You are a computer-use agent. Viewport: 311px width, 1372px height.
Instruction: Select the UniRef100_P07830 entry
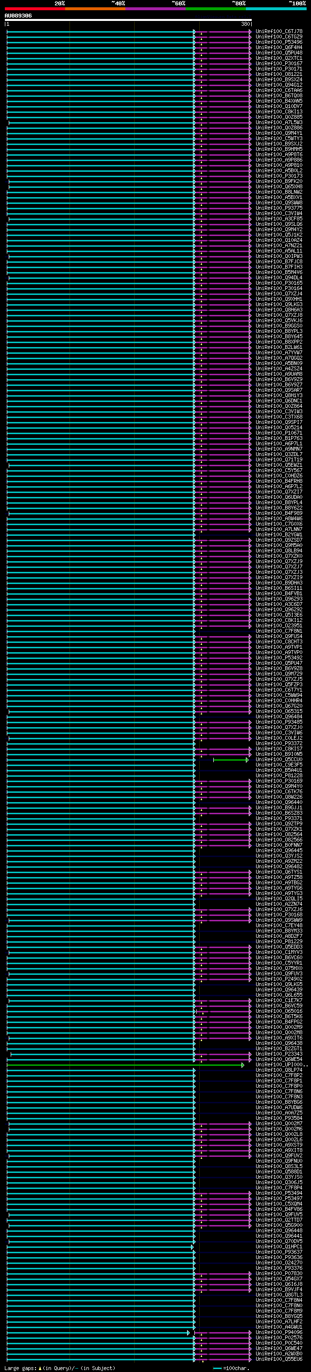click(x=279, y=1274)
